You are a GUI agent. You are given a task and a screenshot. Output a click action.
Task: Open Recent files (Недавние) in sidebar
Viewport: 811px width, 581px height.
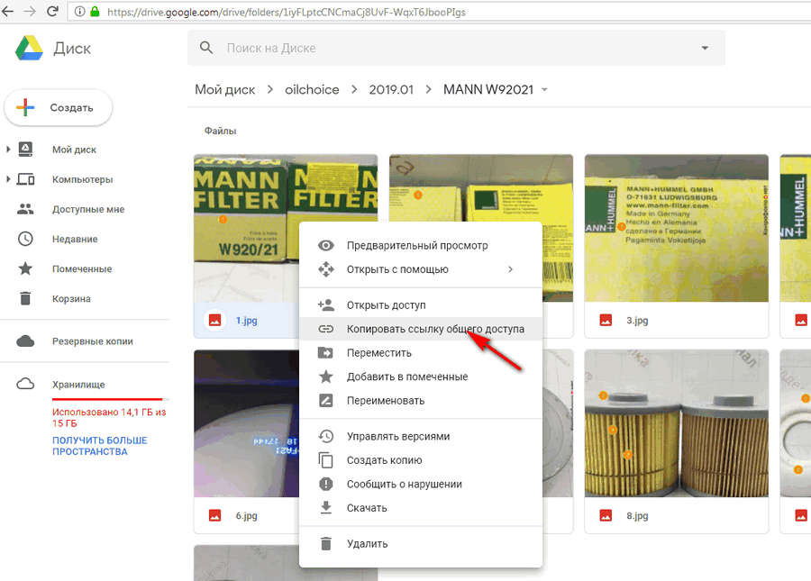[74, 239]
